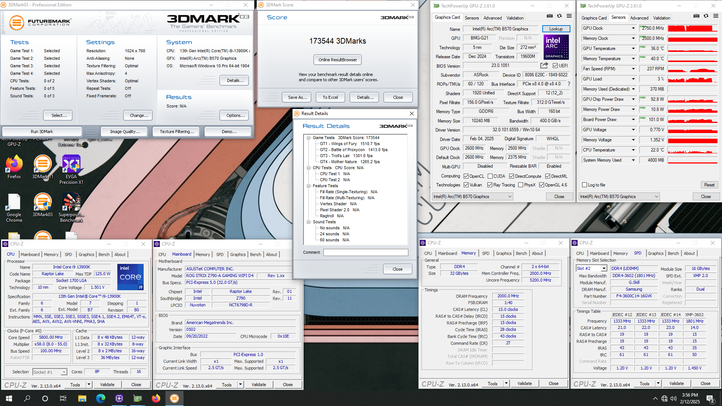Image resolution: width=722 pixels, height=406 pixels.
Task: Click Reset button in GPU-Z Sensors
Action: (709, 185)
